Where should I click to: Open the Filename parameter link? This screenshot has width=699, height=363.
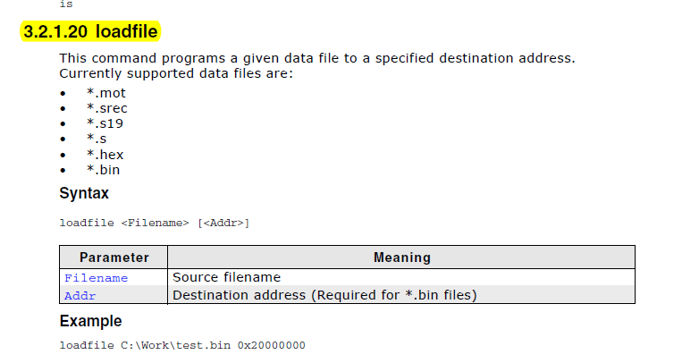click(x=96, y=278)
